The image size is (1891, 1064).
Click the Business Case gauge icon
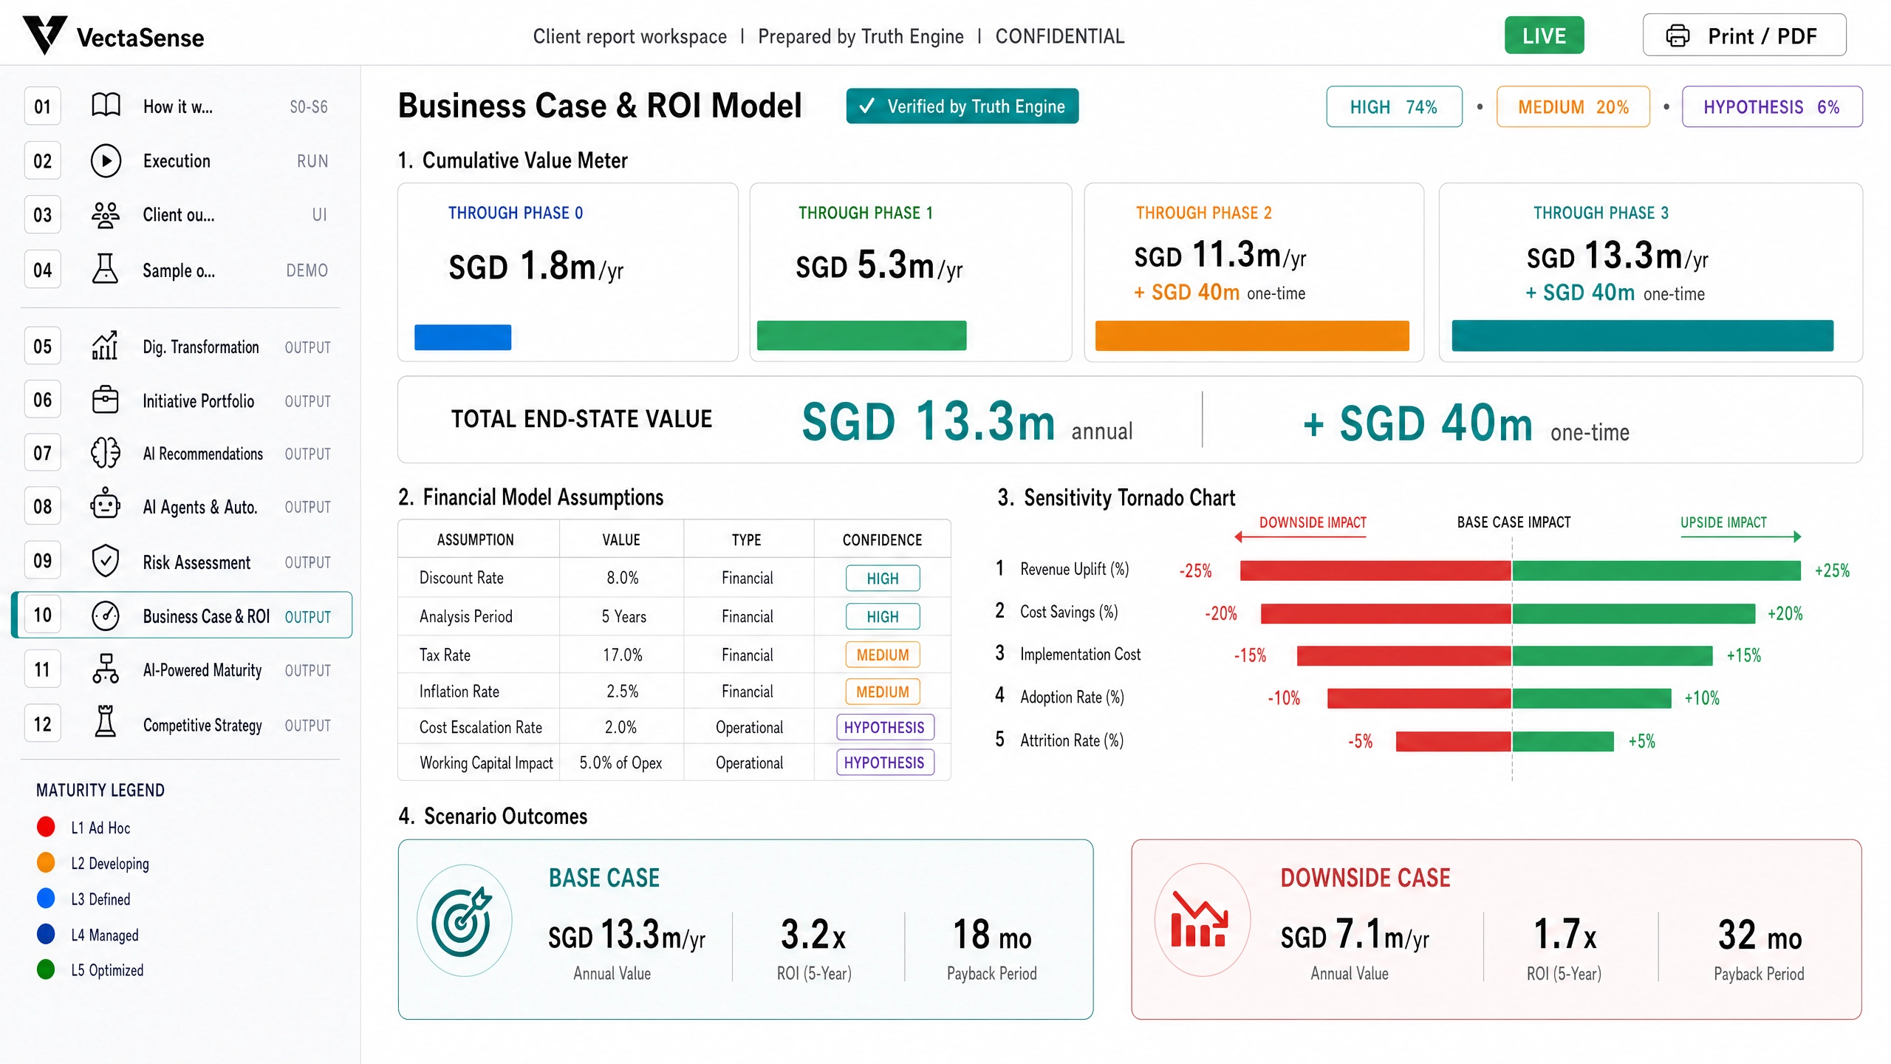106,615
